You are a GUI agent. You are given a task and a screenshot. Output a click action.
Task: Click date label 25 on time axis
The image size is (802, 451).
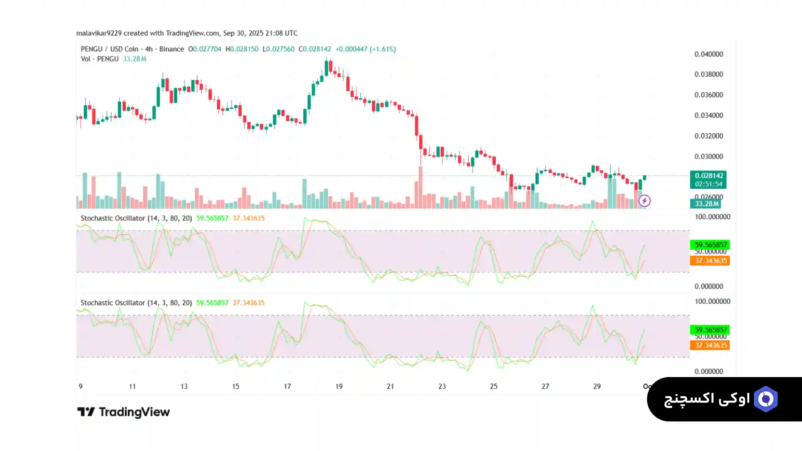tap(493, 386)
